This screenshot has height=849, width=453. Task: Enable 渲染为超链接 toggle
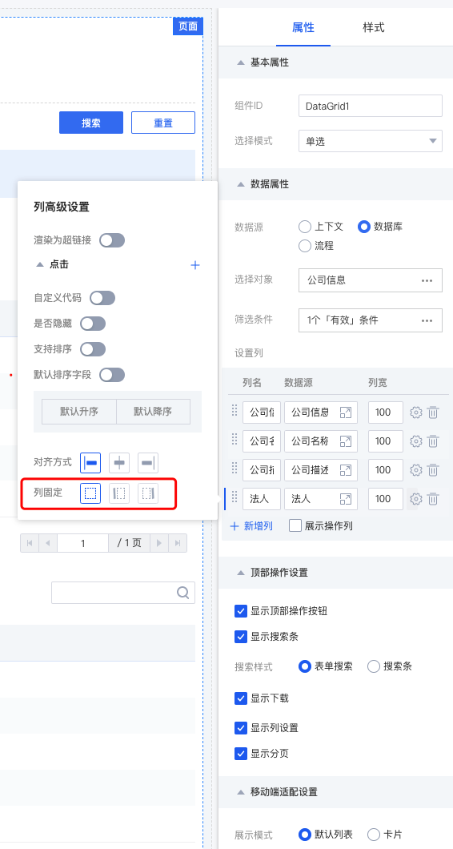[x=112, y=240]
